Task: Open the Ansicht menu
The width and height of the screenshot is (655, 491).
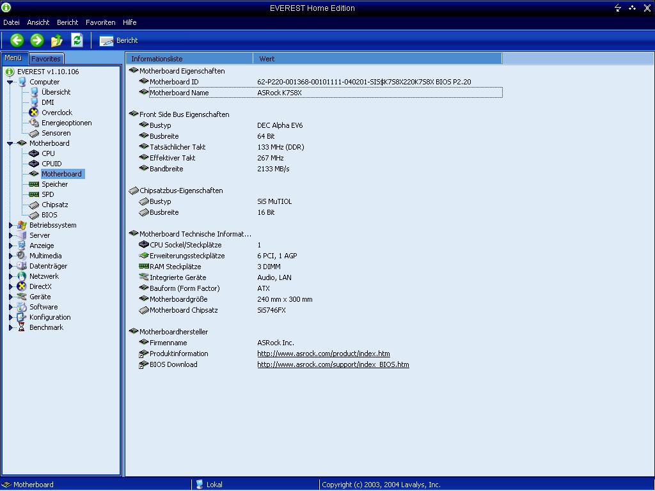Action: [x=38, y=22]
